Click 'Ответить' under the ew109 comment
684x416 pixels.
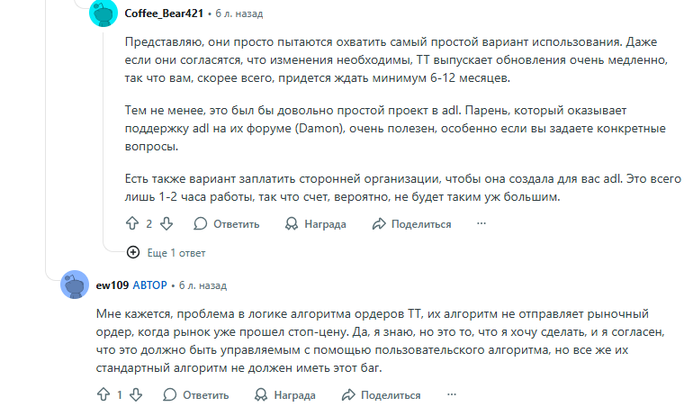click(195, 394)
